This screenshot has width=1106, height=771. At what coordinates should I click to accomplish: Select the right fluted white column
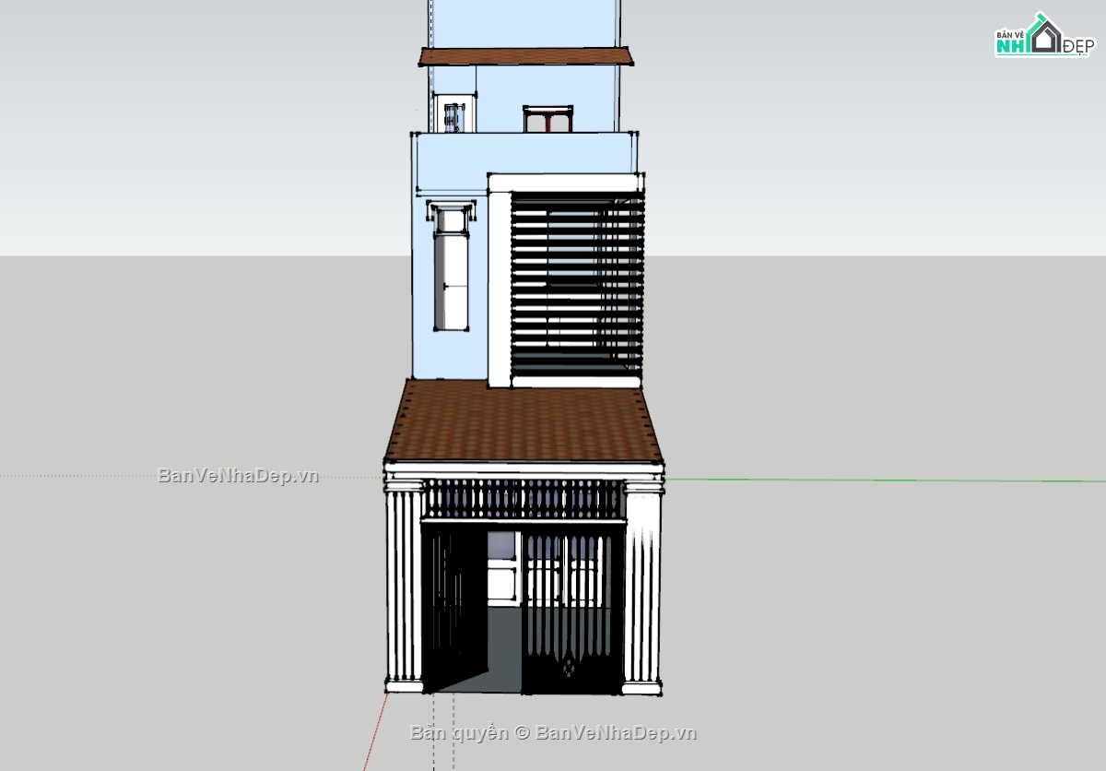point(642,588)
